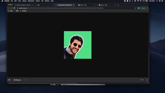Open Wi-Fi status menu

click(138, 1)
